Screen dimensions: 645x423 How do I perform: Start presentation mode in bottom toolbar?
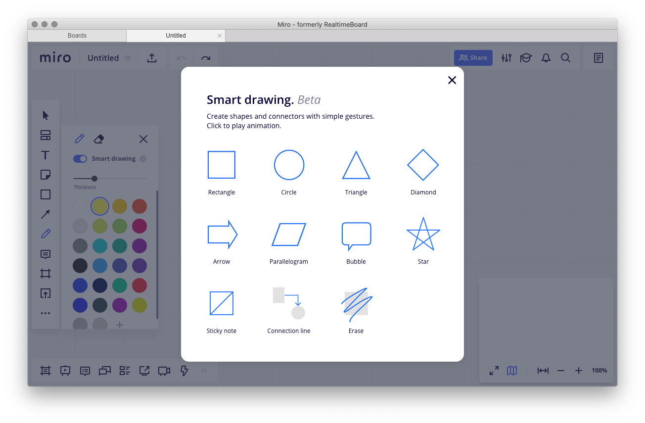pos(65,371)
